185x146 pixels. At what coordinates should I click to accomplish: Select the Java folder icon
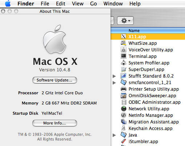(124, 135)
